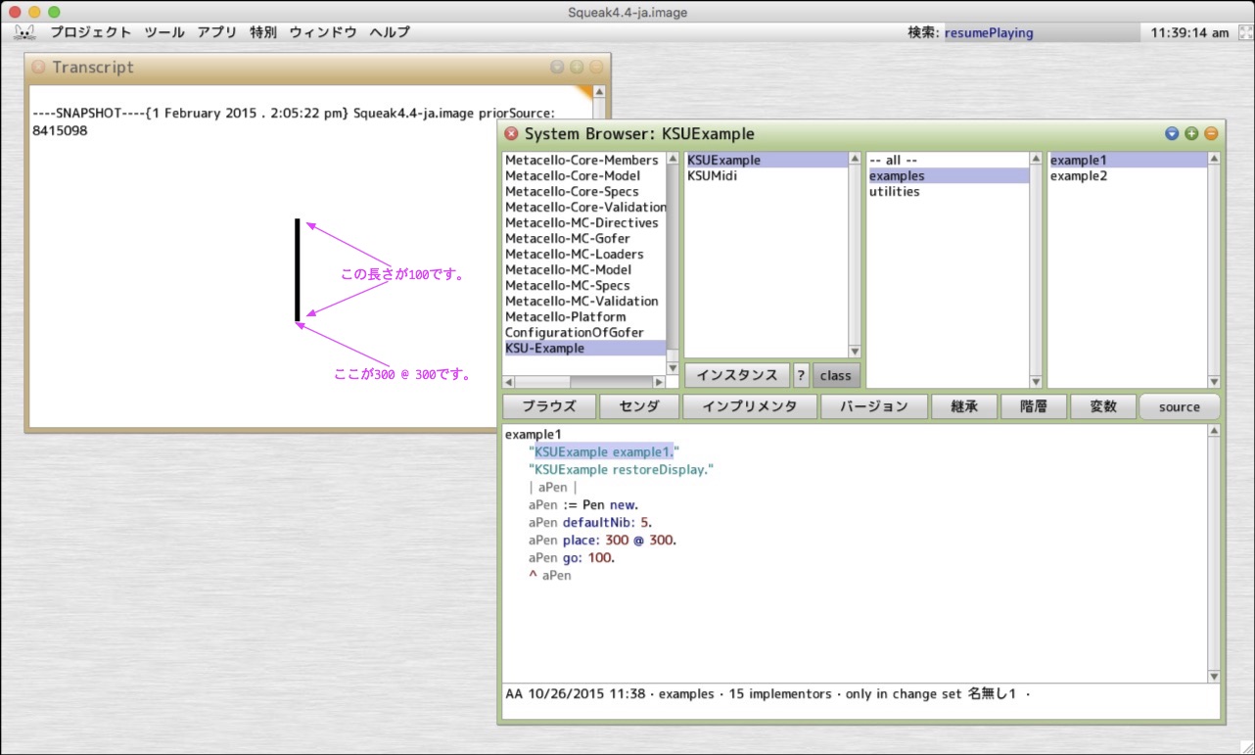Close the System Browser window with red icon
1255x755 pixels.
(x=511, y=133)
